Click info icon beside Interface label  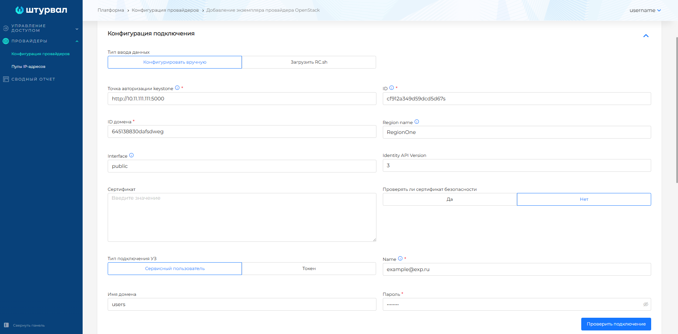pyautogui.click(x=131, y=156)
